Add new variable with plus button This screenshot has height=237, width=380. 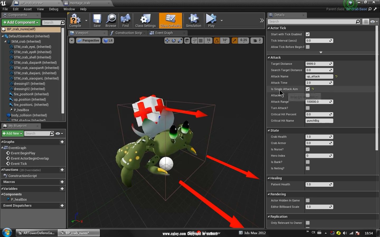coord(62,189)
